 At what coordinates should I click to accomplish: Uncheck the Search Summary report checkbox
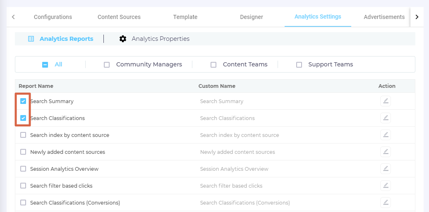coord(23,101)
